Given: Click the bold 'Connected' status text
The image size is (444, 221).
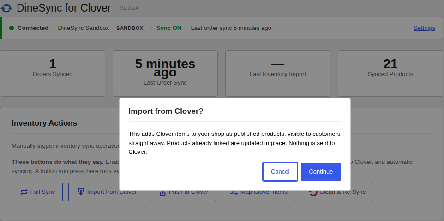Looking at the screenshot, I should [33, 28].
